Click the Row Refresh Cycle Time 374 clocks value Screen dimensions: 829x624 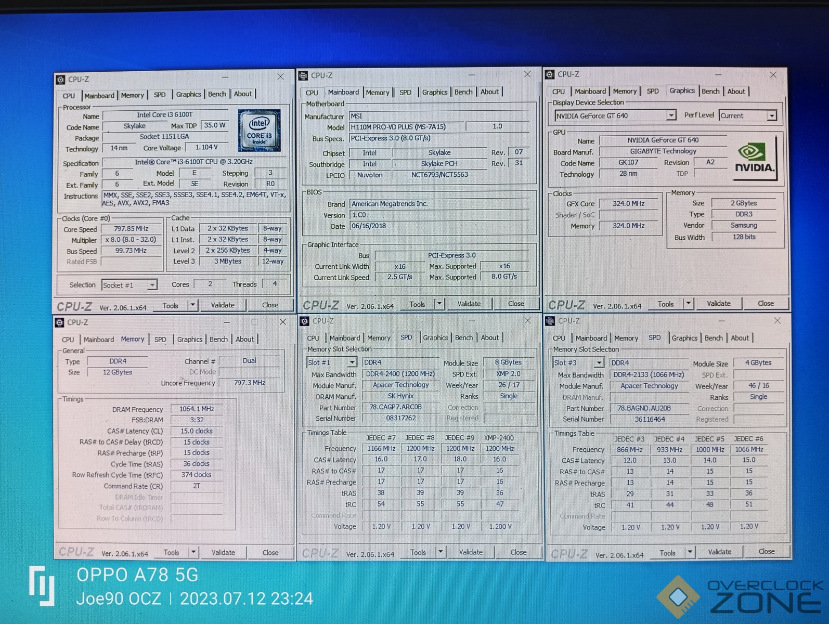tap(197, 475)
